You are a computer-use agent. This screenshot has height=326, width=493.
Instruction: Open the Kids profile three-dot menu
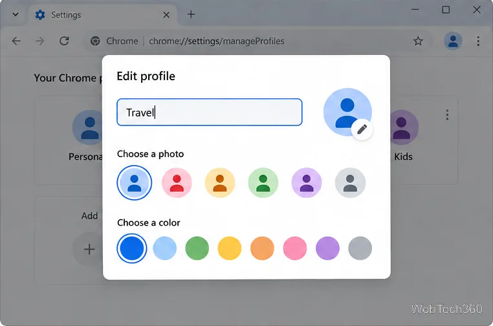pos(447,114)
